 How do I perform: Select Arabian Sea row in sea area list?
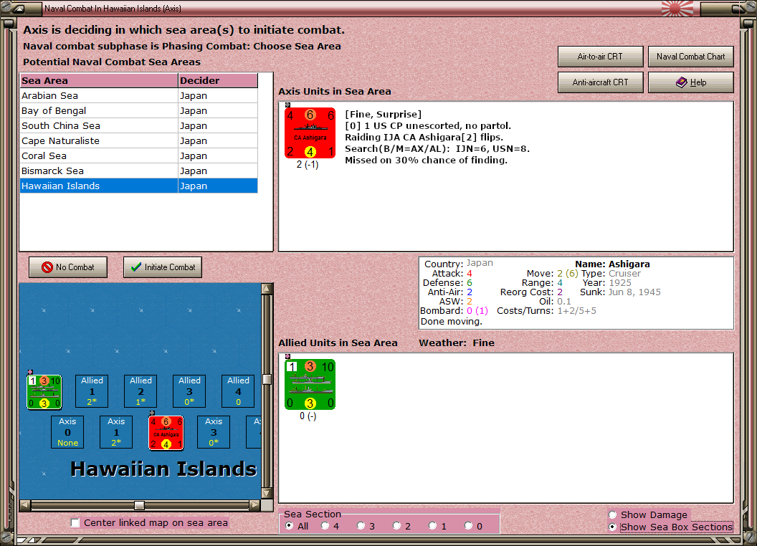click(138, 95)
